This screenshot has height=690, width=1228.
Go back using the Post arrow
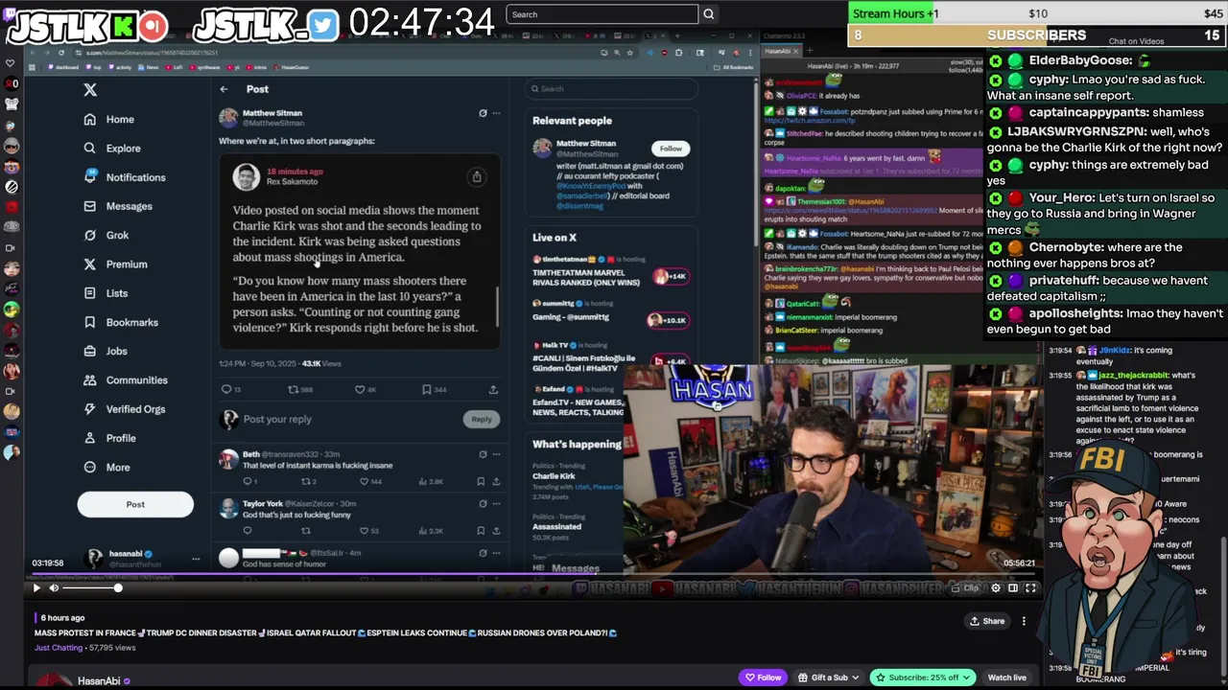tap(224, 89)
